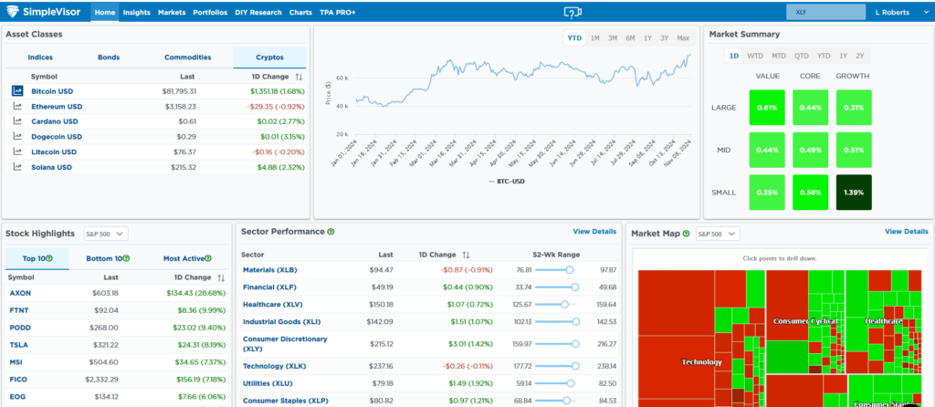Open the DIY Research menu
The height and width of the screenshot is (407, 935).
tap(258, 12)
